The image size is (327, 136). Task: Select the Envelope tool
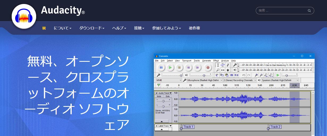pyautogui.click(x=223, y=65)
